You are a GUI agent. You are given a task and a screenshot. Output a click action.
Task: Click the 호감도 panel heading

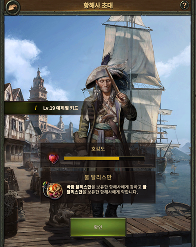[x=98, y=148]
